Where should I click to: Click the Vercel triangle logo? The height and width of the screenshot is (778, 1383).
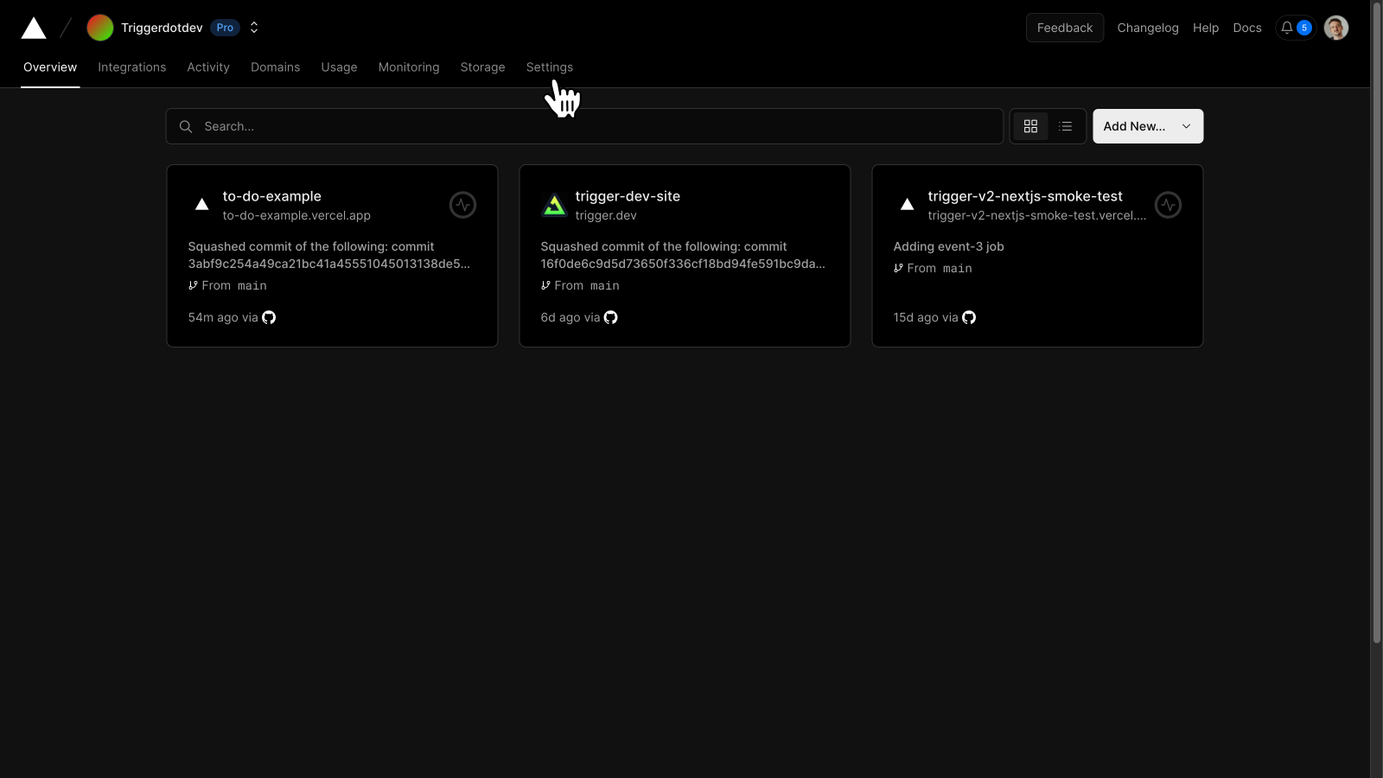[x=34, y=28]
